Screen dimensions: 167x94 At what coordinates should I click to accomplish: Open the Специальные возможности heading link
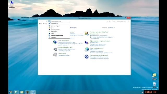pos(99,55)
